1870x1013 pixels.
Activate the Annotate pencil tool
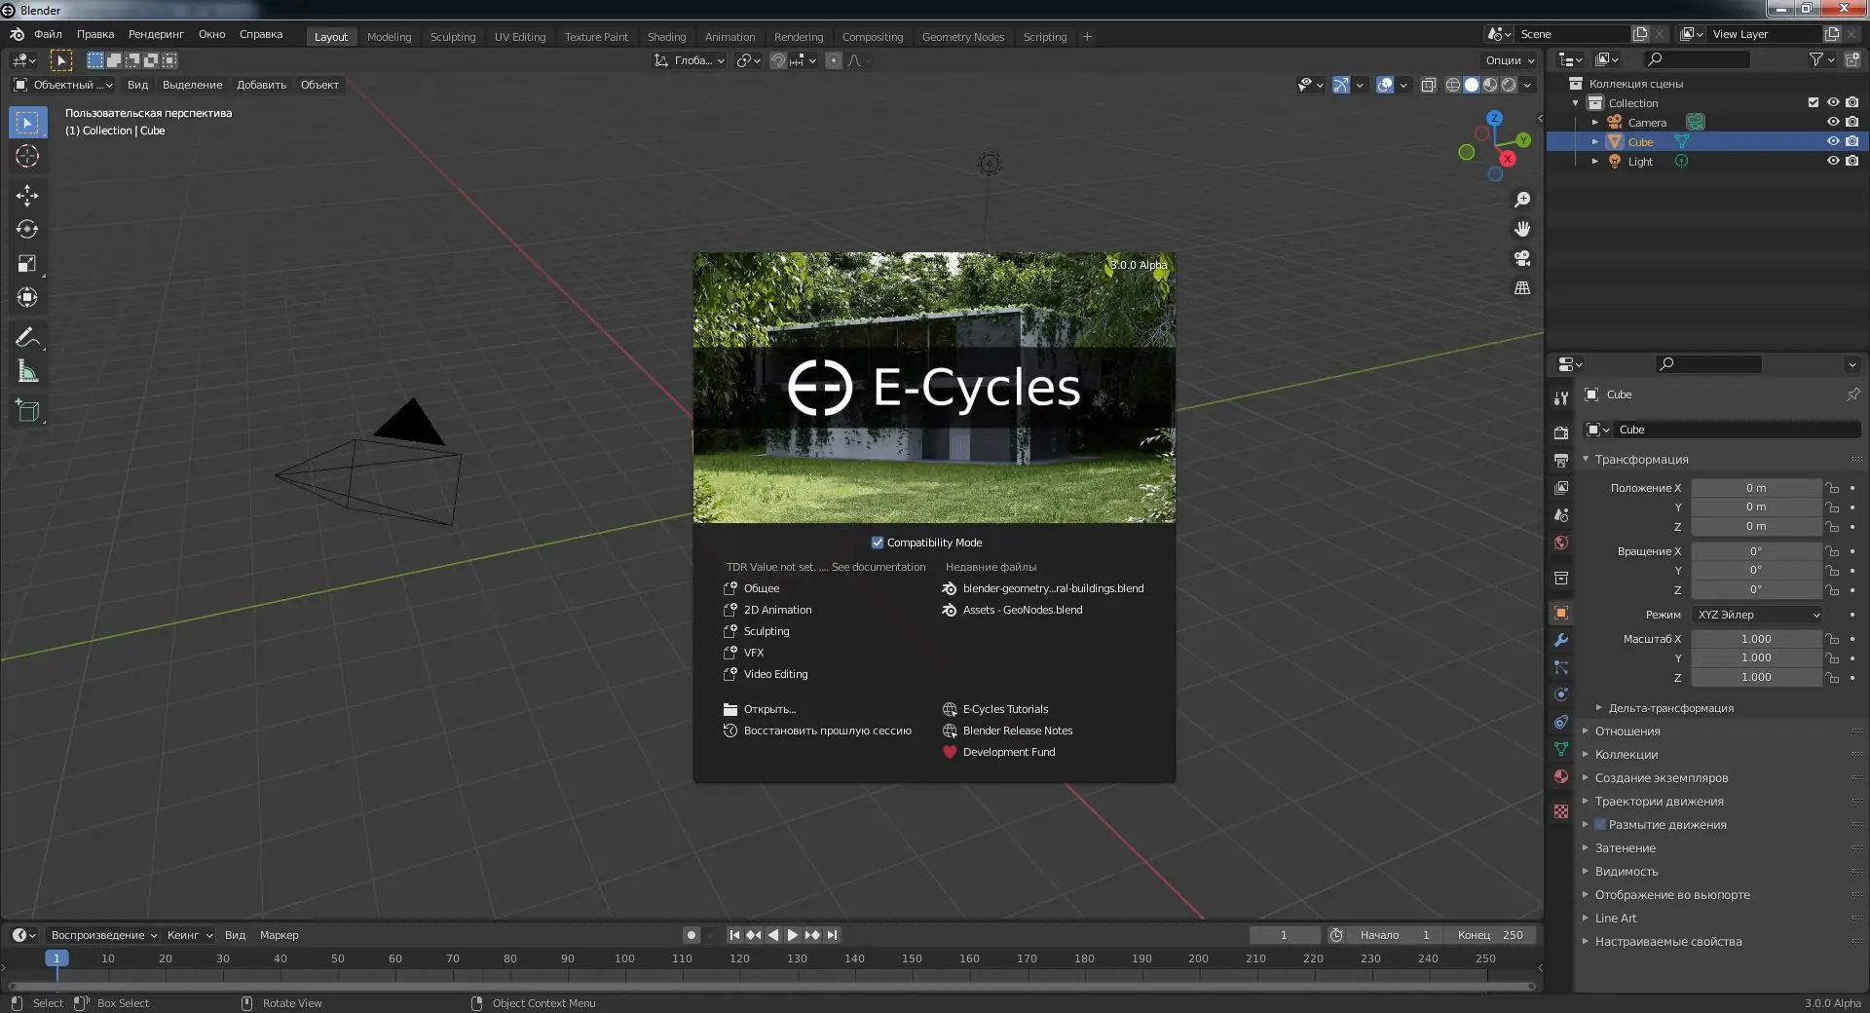coord(27,338)
